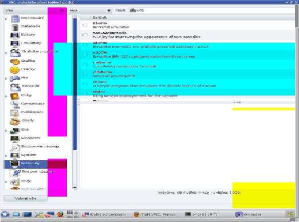The width and height of the screenshot is (299, 222).
Task: Click the Sledování monitor icon
Action: 14,138
